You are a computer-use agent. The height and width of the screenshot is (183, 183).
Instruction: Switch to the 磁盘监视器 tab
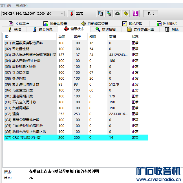(55, 24)
